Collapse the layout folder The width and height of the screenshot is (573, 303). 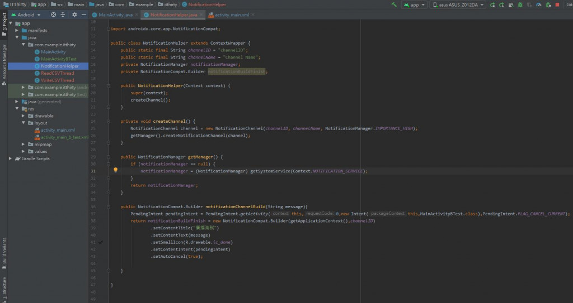(x=23, y=123)
